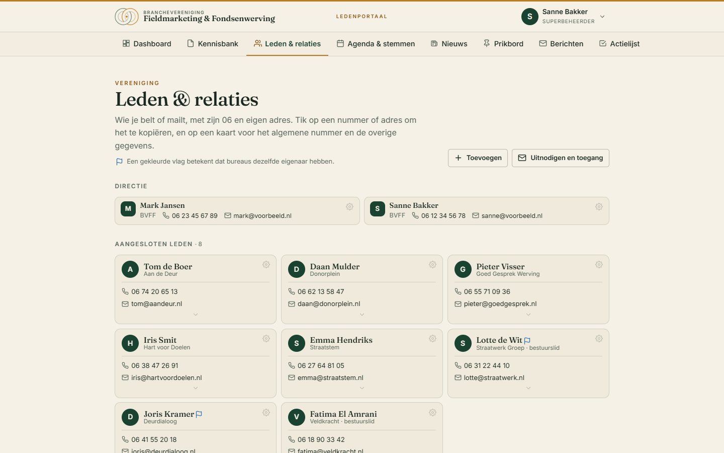Viewport: 724px width, 453px height.
Task: Copy Daan Mulder's number 06 62 13 58 47
Action: click(316, 291)
